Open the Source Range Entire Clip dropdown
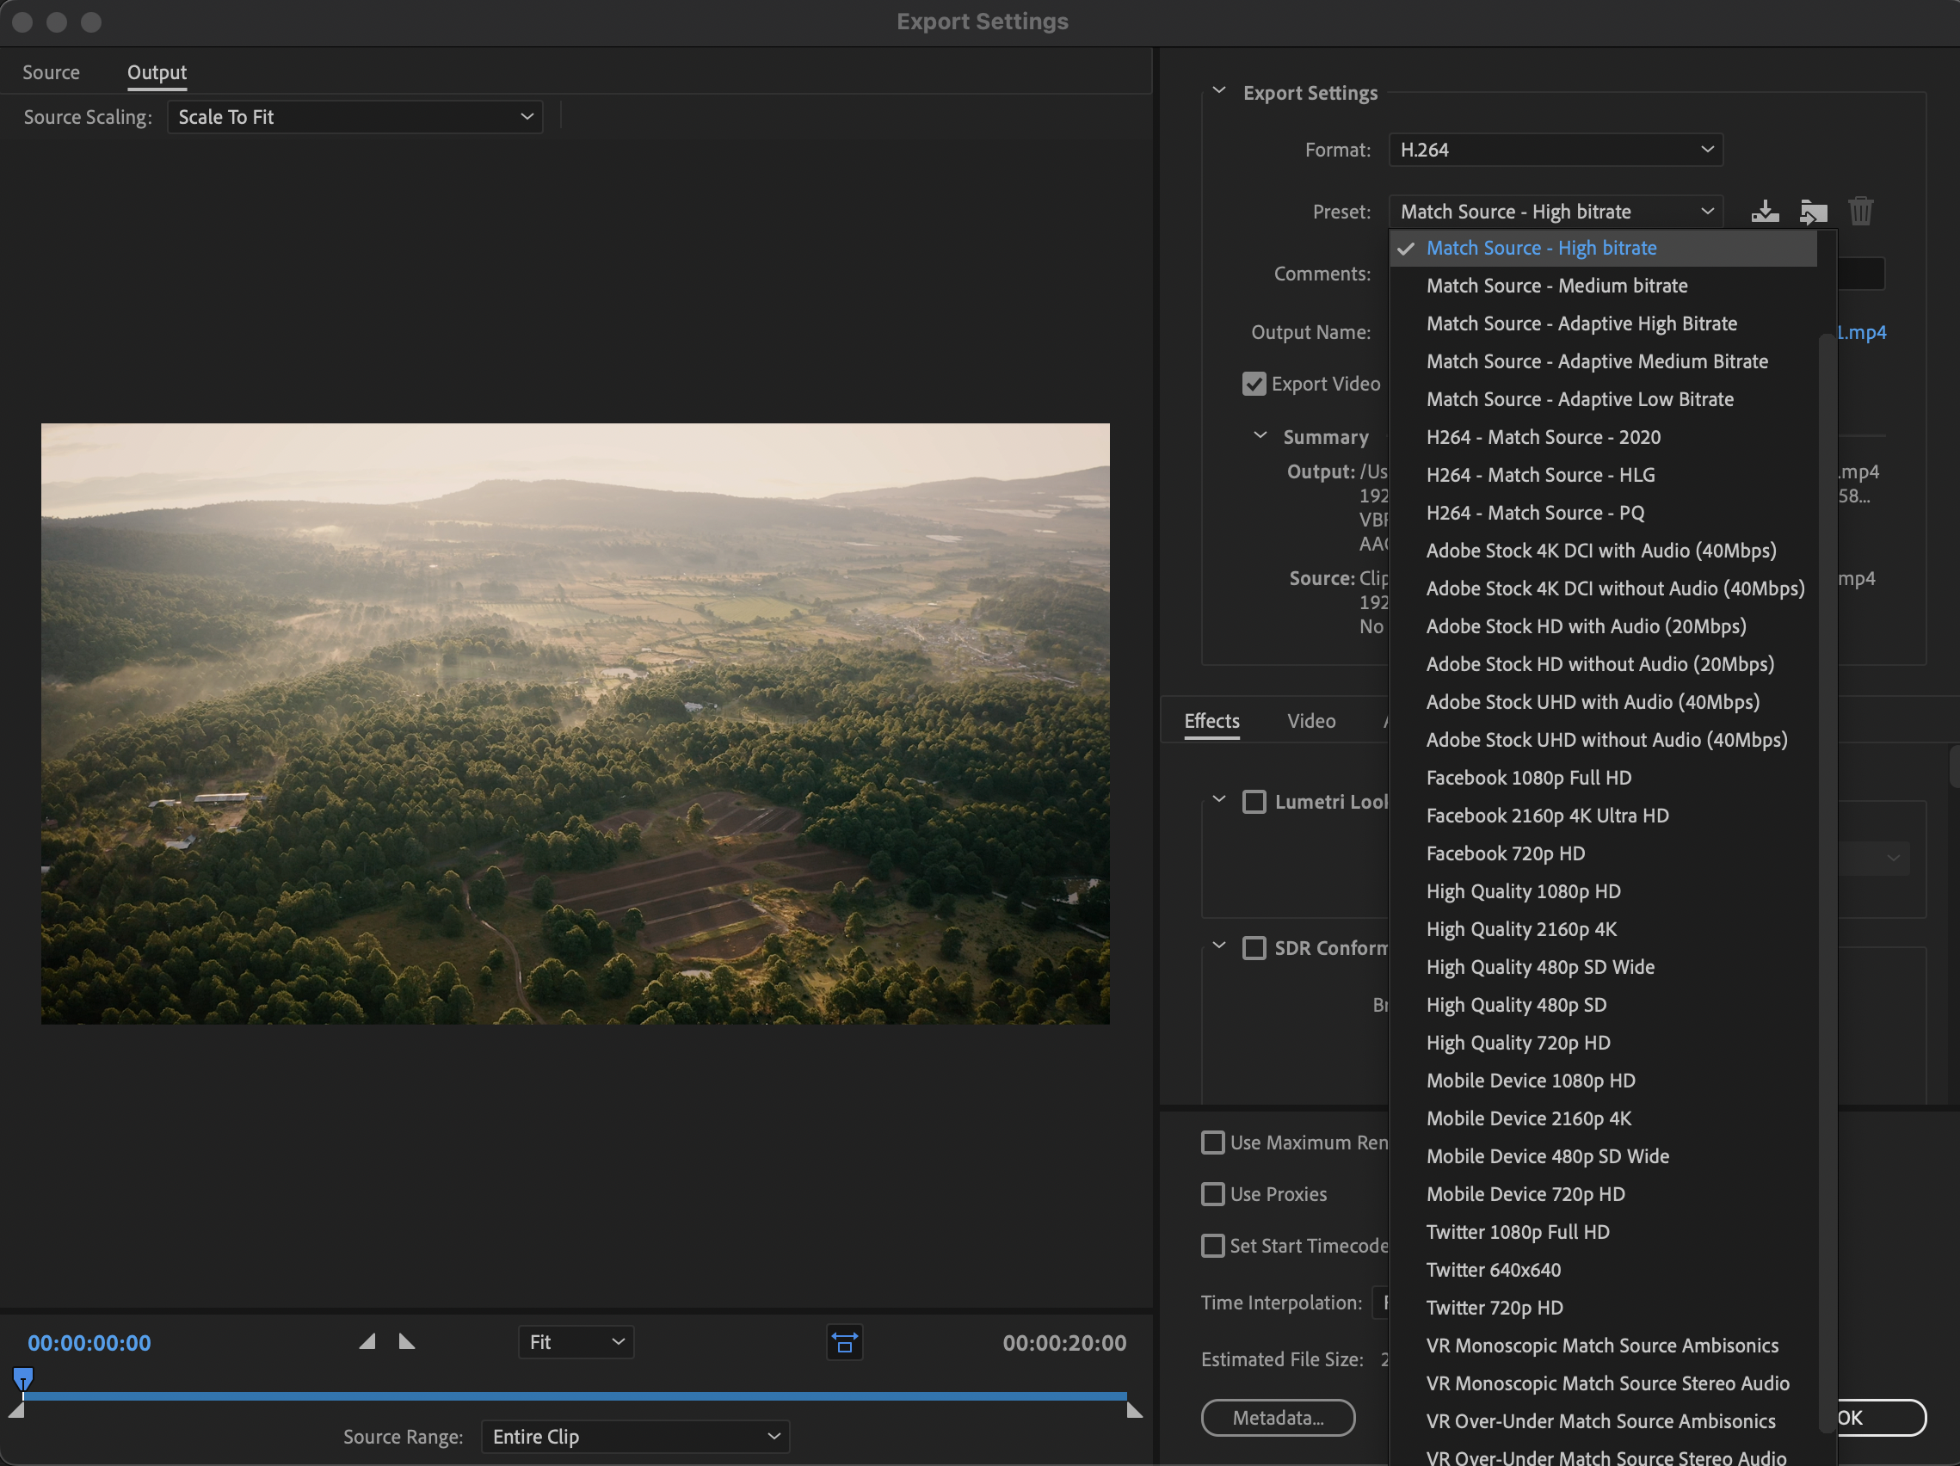1960x1466 pixels. (634, 1436)
